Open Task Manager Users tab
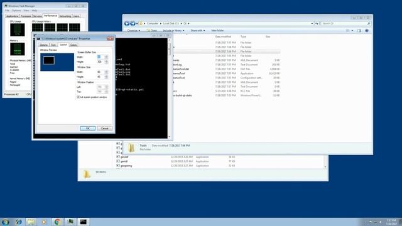This screenshot has height=226, width=402. (76, 16)
